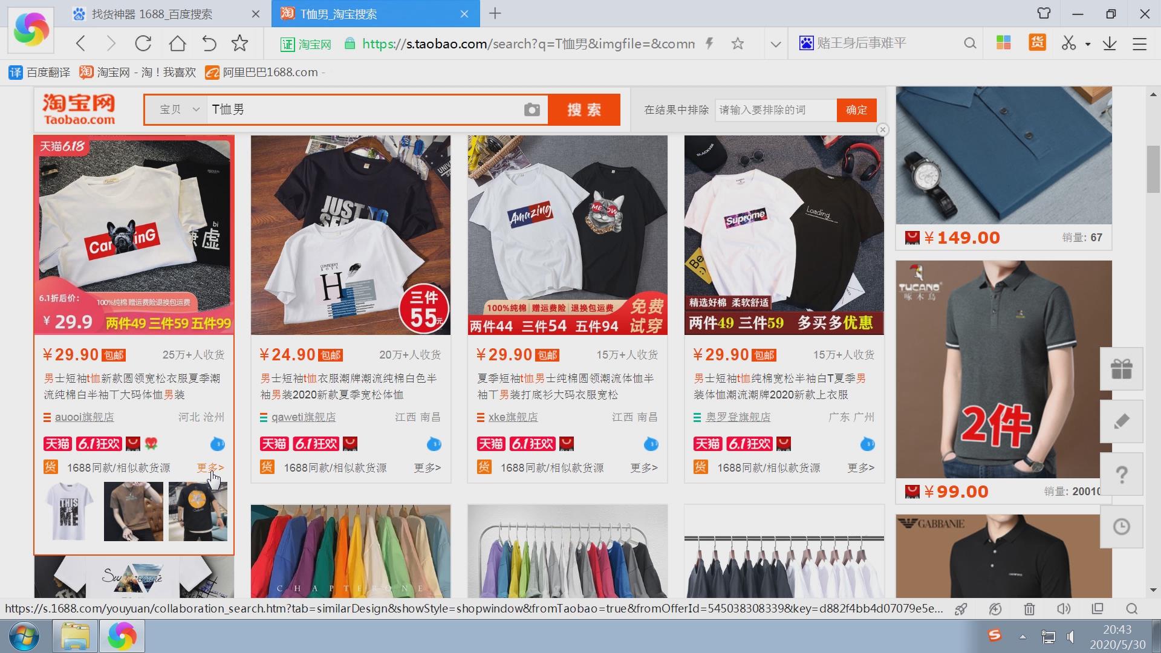
Task: Open the question mark help sidebar icon
Action: (x=1122, y=473)
